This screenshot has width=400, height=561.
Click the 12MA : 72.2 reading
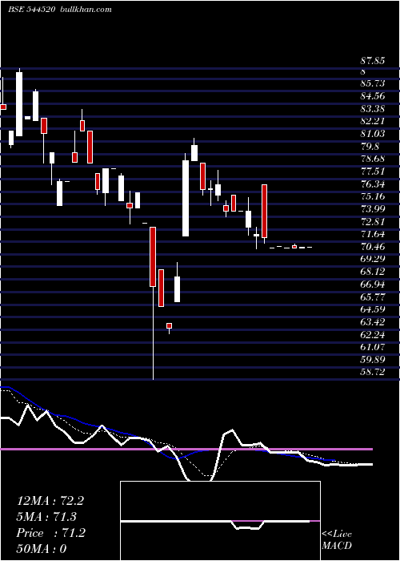pyautogui.click(x=50, y=501)
